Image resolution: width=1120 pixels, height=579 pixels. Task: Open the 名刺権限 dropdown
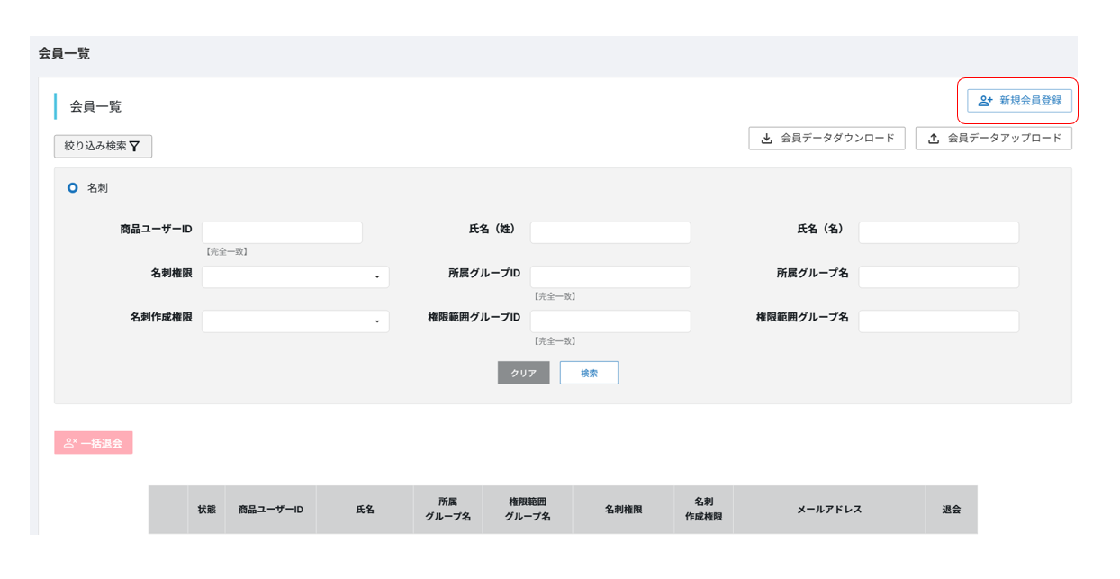tap(295, 277)
